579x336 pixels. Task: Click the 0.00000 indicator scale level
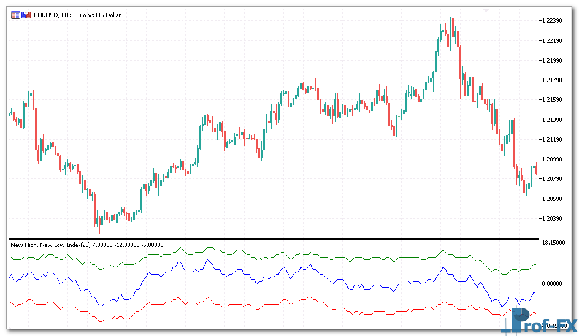(x=555, y=284)
